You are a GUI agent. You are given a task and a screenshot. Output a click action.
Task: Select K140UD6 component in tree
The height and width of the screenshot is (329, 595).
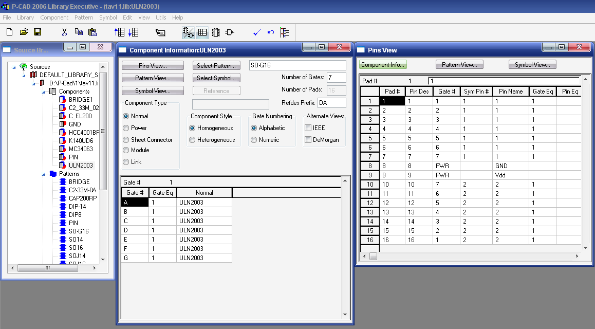point(81,140)
